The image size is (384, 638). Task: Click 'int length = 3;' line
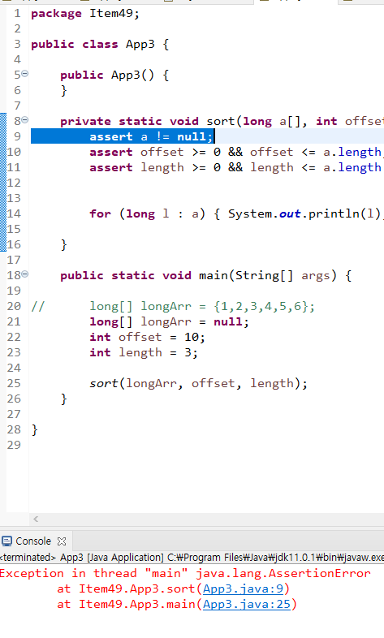pos(144,353)
